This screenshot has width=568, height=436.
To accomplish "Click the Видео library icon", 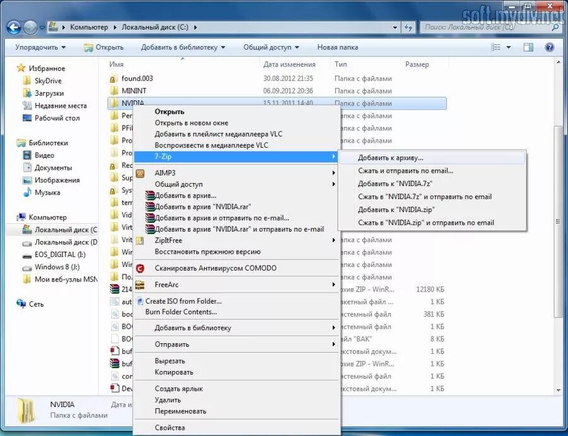I will (x=27, y=155).
